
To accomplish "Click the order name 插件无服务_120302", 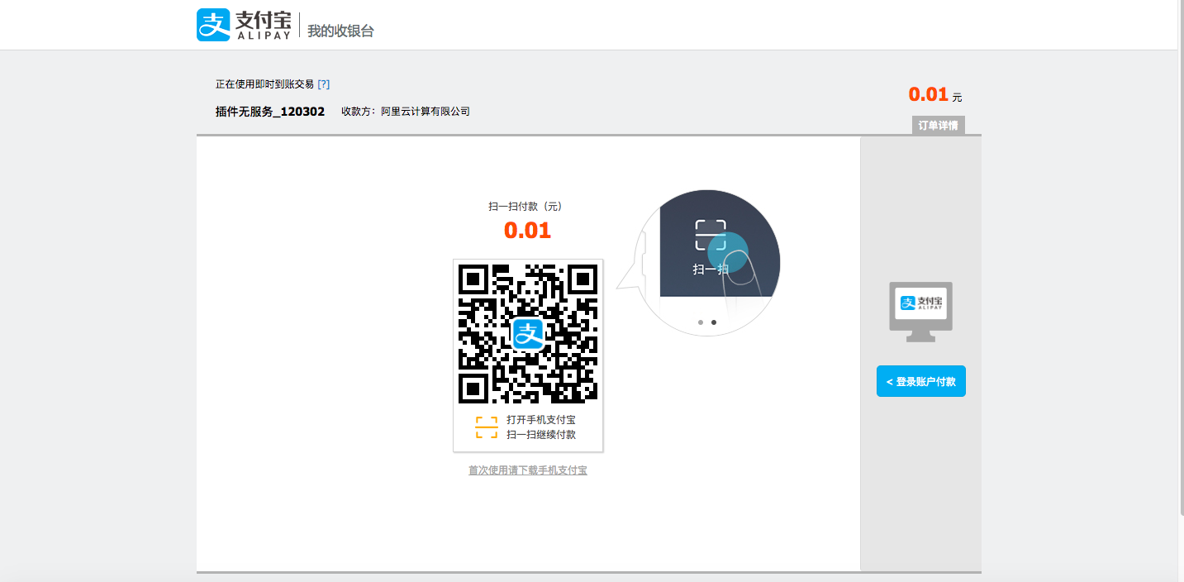I will tap(270, 112).
